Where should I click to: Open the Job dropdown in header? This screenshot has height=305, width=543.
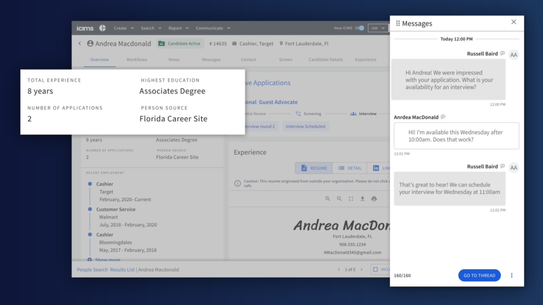(x=378, y=28)
